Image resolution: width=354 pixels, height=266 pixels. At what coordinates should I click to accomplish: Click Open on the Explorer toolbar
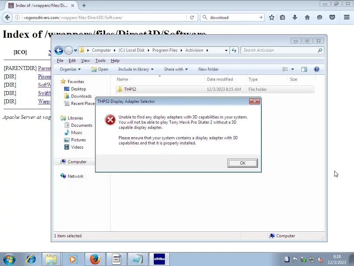point(100,69)
